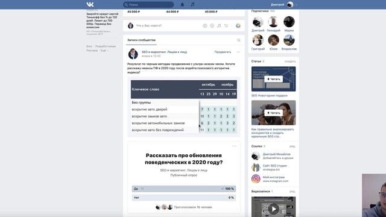Open the post author avatar
The height and width of the screenshot is (217, 386).
133,54
